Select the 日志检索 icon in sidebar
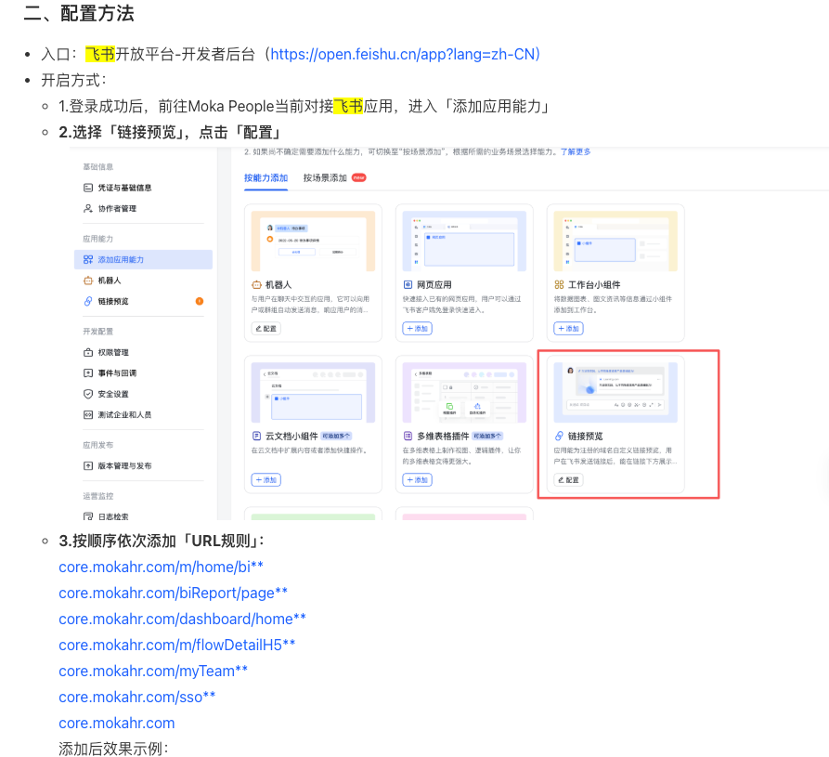Image resolution: width=829 pixels, height=757 pixels. tap(88, 516)
